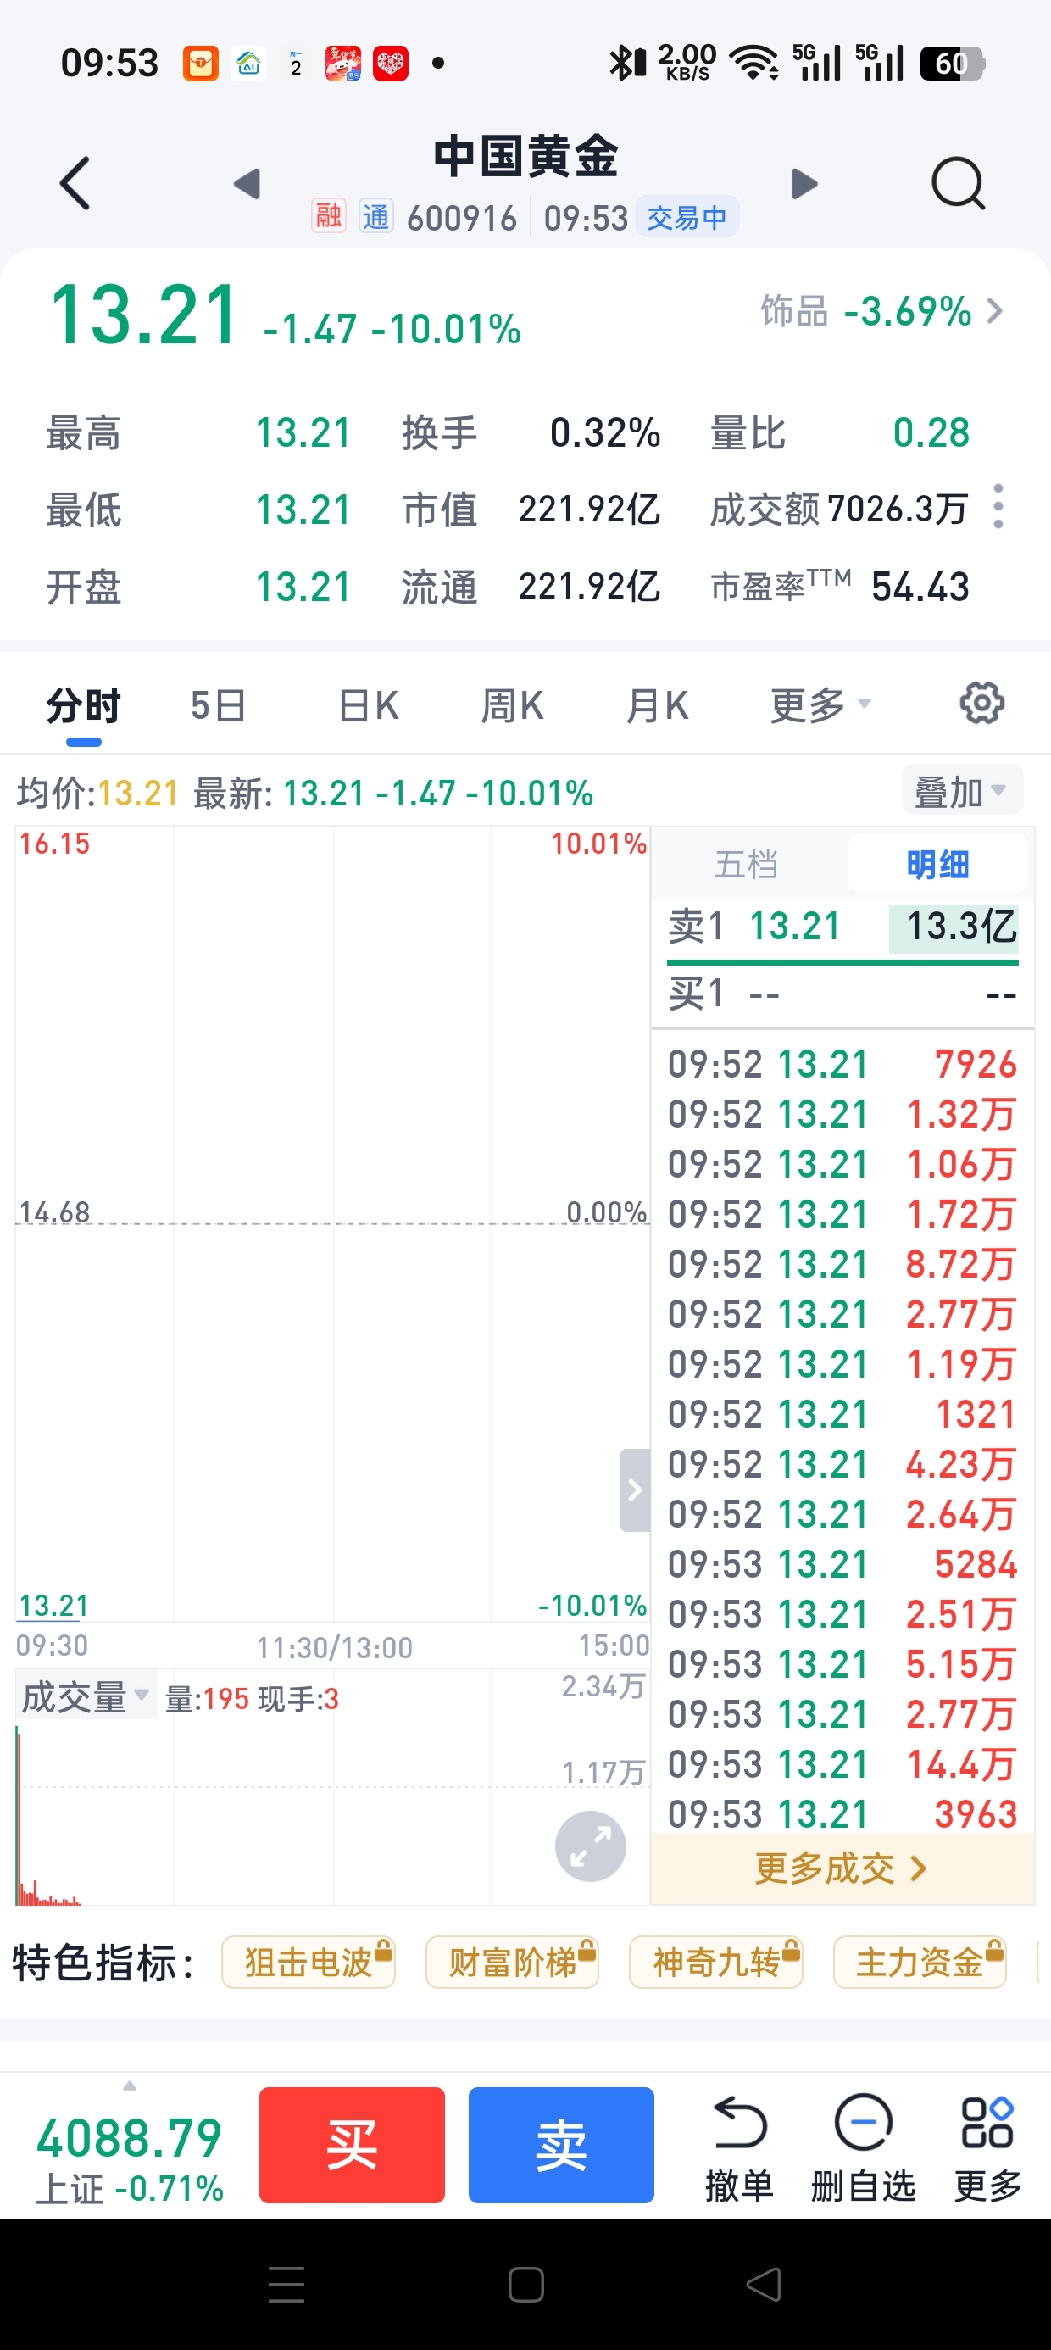Open locked 主力资金 indicator
This screenshot has width=1051, height=2350.
[920, 1963]
